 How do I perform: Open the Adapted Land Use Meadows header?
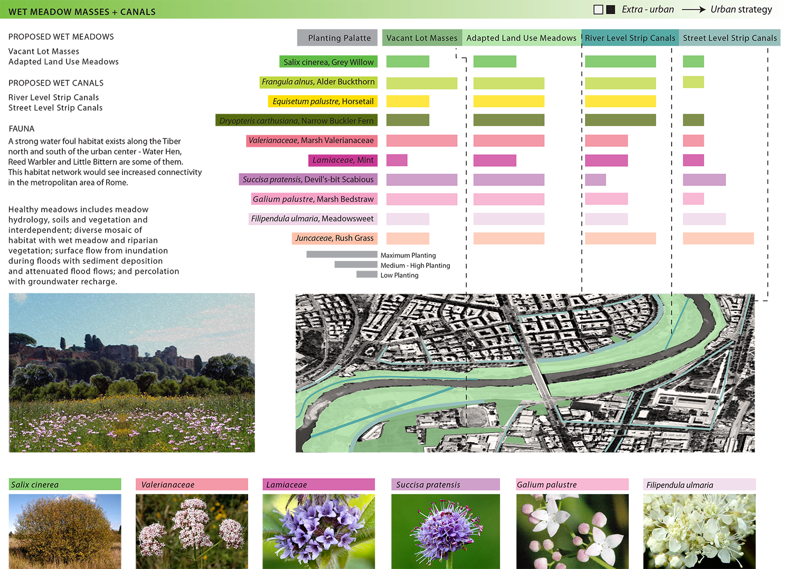(x=522, y=38)
